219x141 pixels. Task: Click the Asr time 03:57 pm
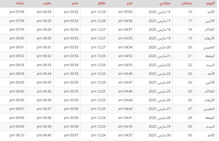[71, 135]
